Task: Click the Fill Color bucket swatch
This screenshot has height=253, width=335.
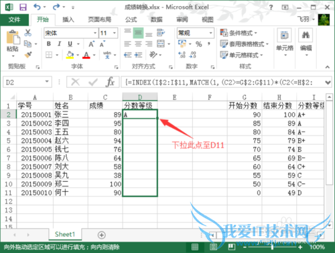Action: 70,54
